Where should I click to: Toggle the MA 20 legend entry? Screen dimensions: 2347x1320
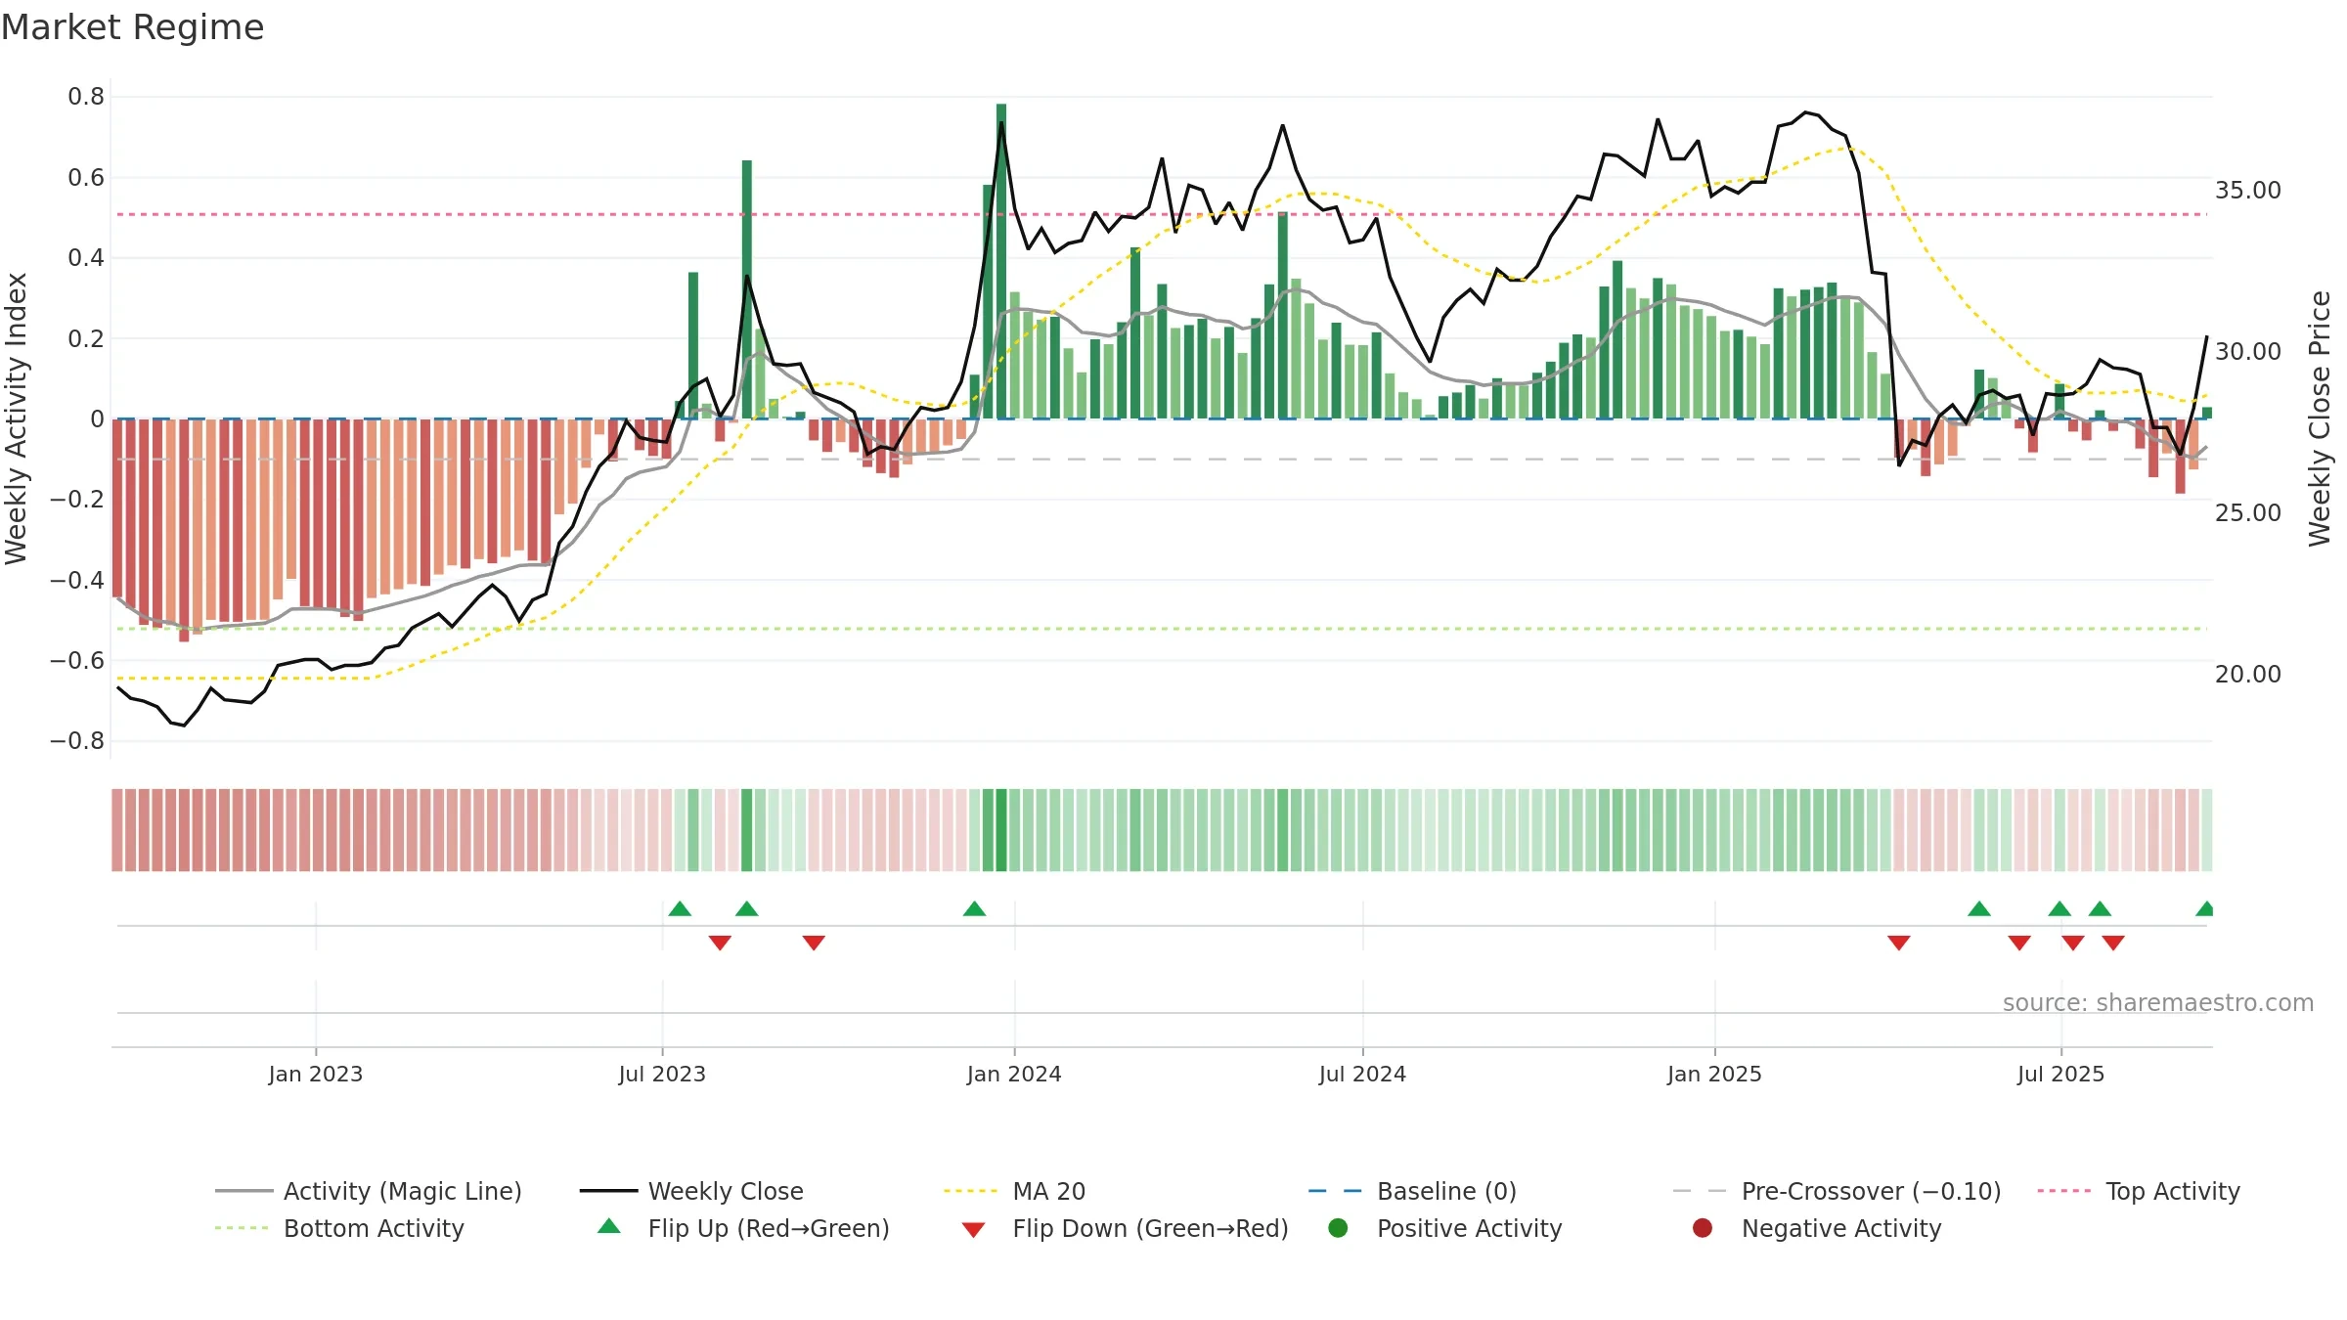[x=1015, y=1191]
